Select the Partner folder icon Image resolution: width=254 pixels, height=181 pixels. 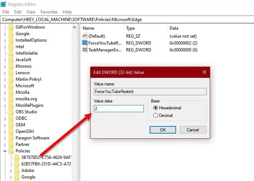click(x=11, y=144)
